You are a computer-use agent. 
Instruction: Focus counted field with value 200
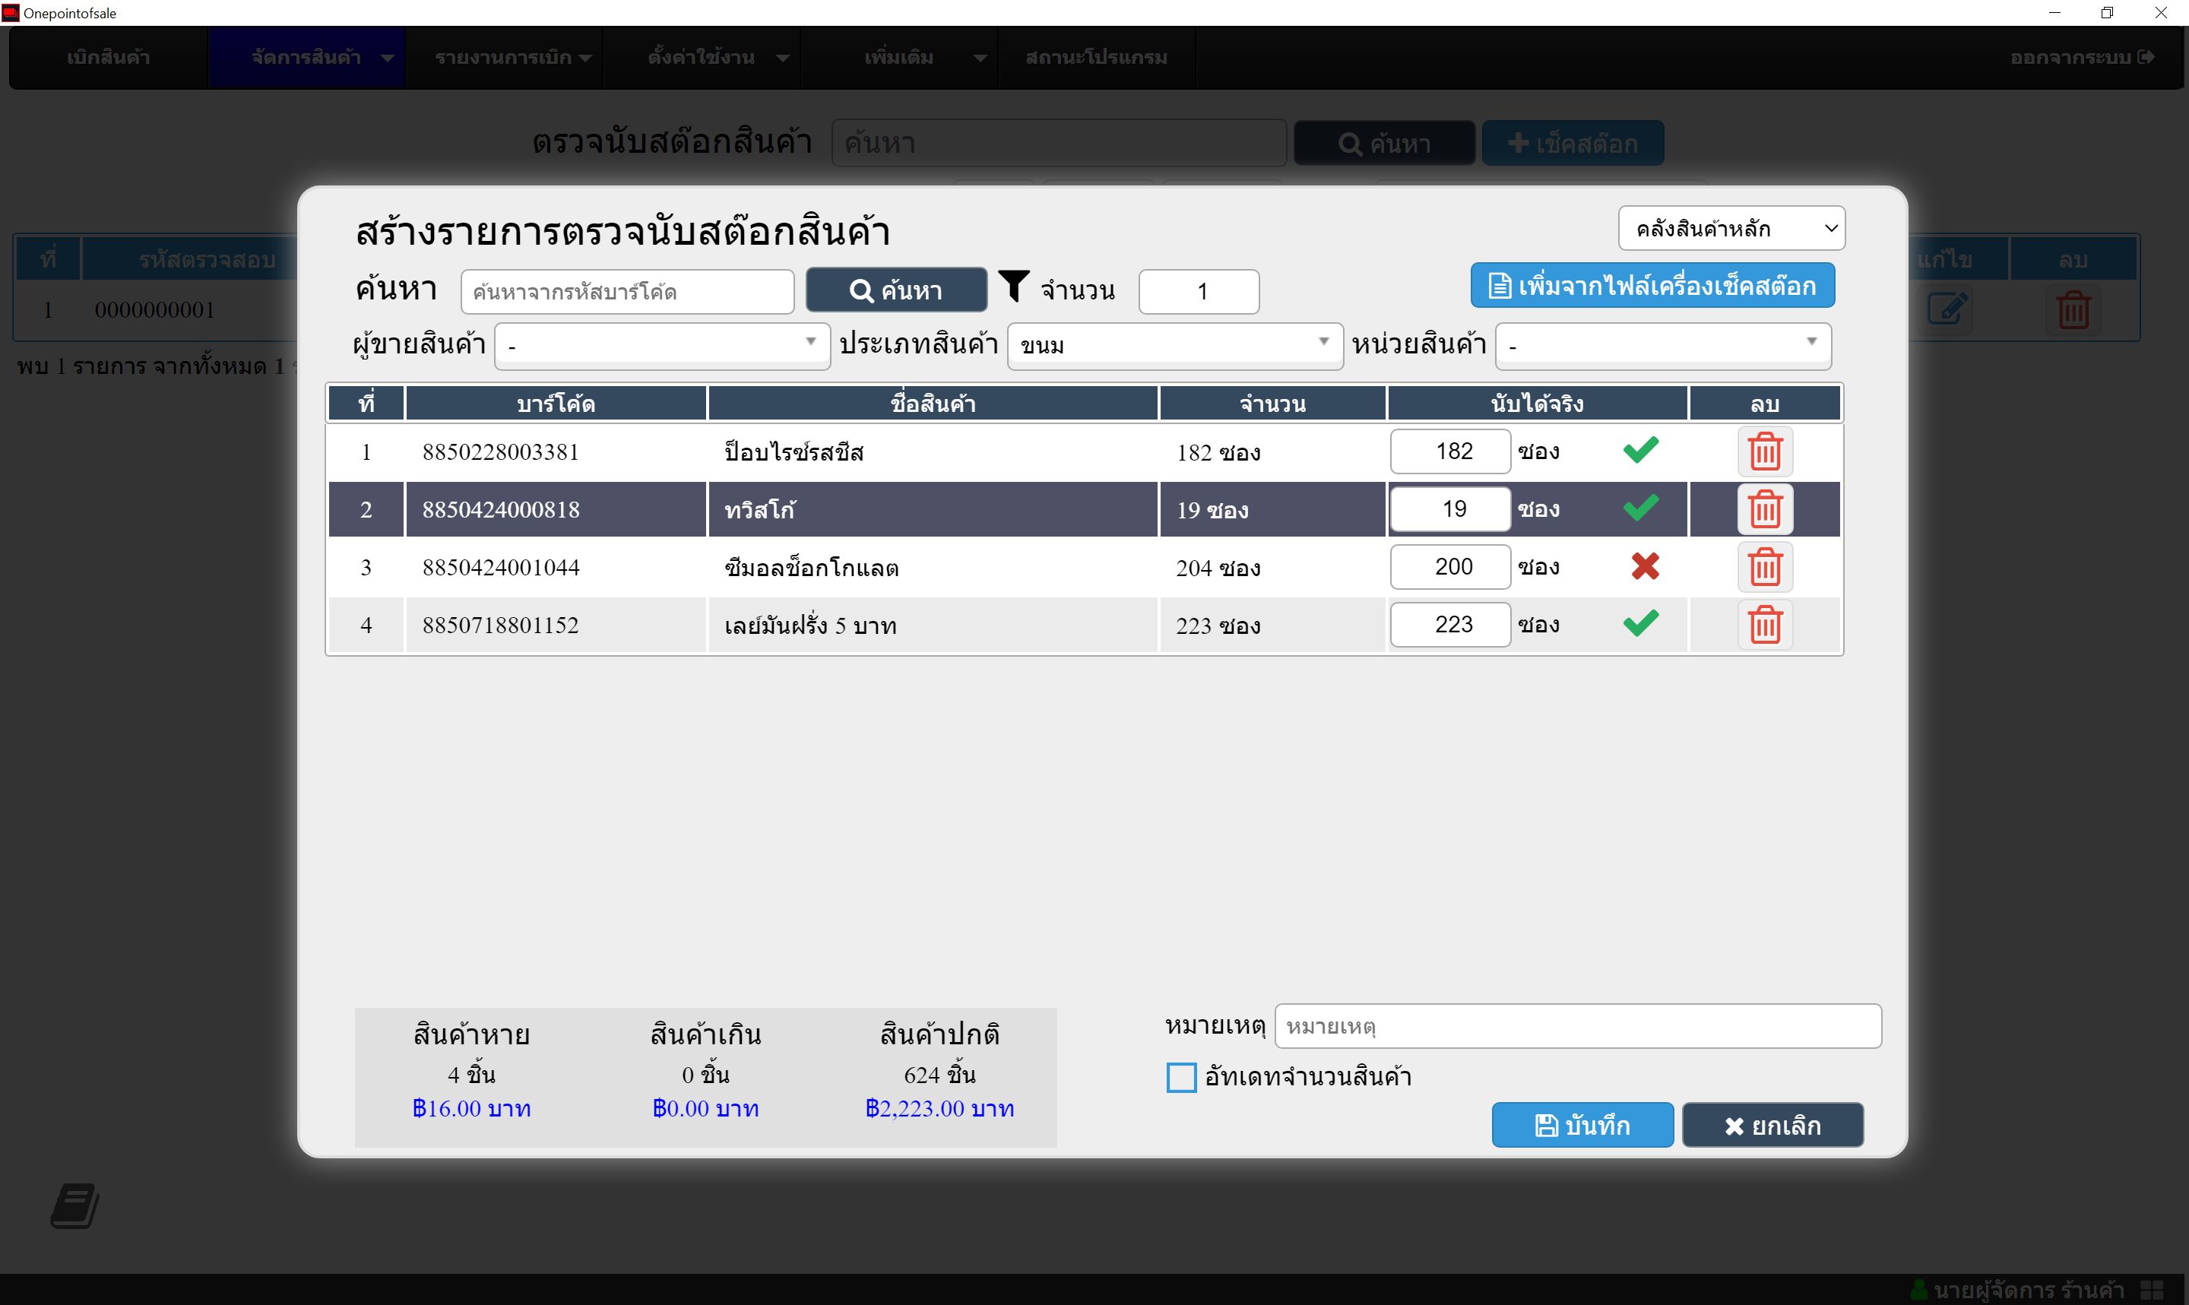click(x=1449, y=567)
